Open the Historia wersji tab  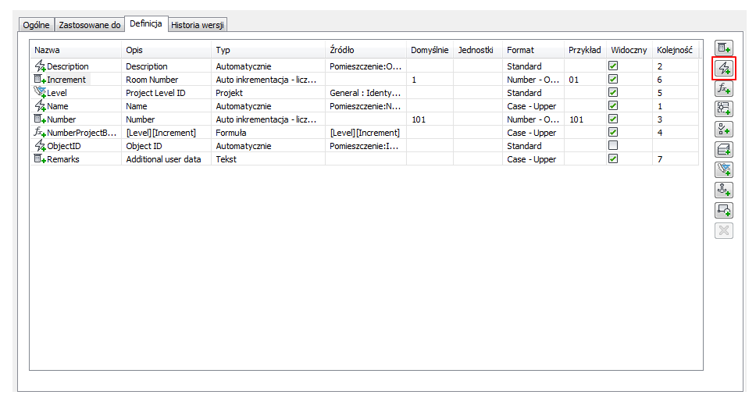[x=197, y=24]
